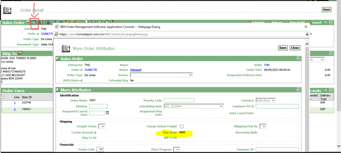The width and height of the screenshot is (341, 153).
Task: Click the Item ID column header
Action: pos(27,97)
